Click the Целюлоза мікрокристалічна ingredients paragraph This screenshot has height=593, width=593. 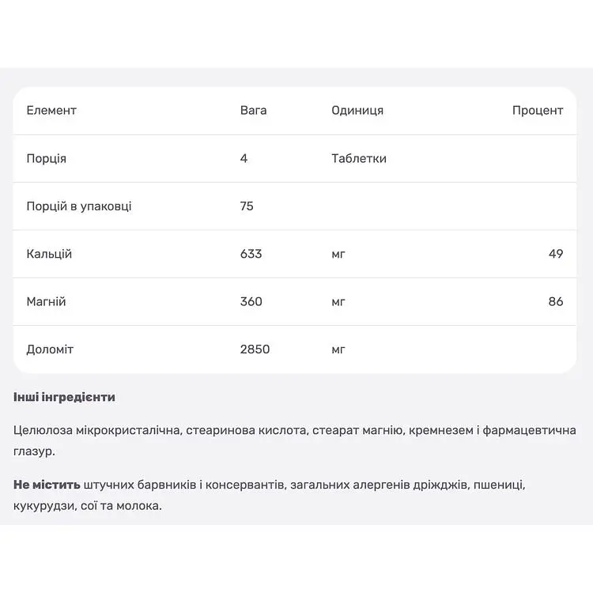(295, 440)
